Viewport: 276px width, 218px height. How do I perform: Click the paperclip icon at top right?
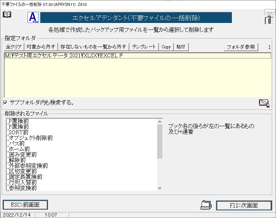[268, 20]
